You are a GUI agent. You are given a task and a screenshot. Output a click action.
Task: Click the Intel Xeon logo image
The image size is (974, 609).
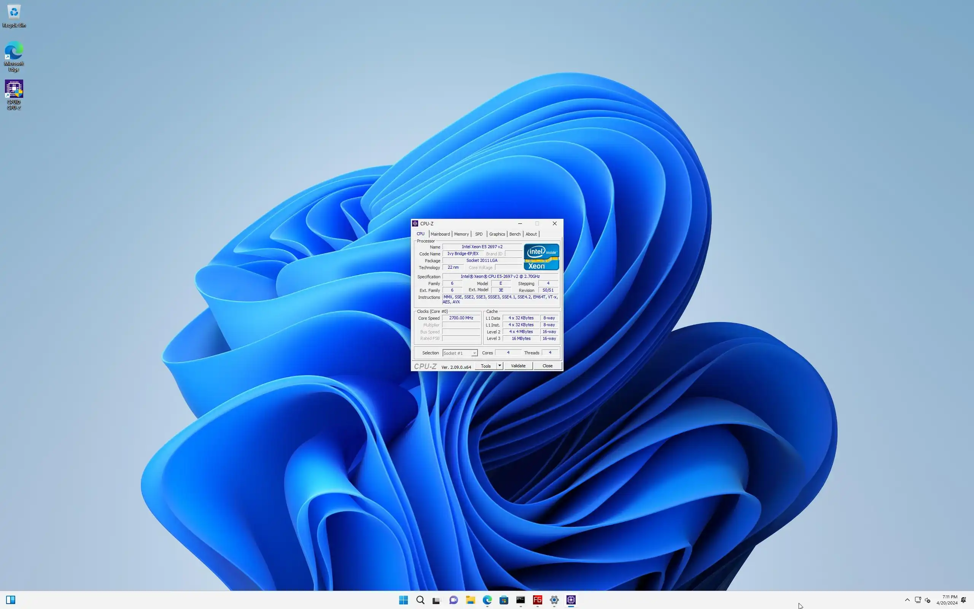click(541, 257)
